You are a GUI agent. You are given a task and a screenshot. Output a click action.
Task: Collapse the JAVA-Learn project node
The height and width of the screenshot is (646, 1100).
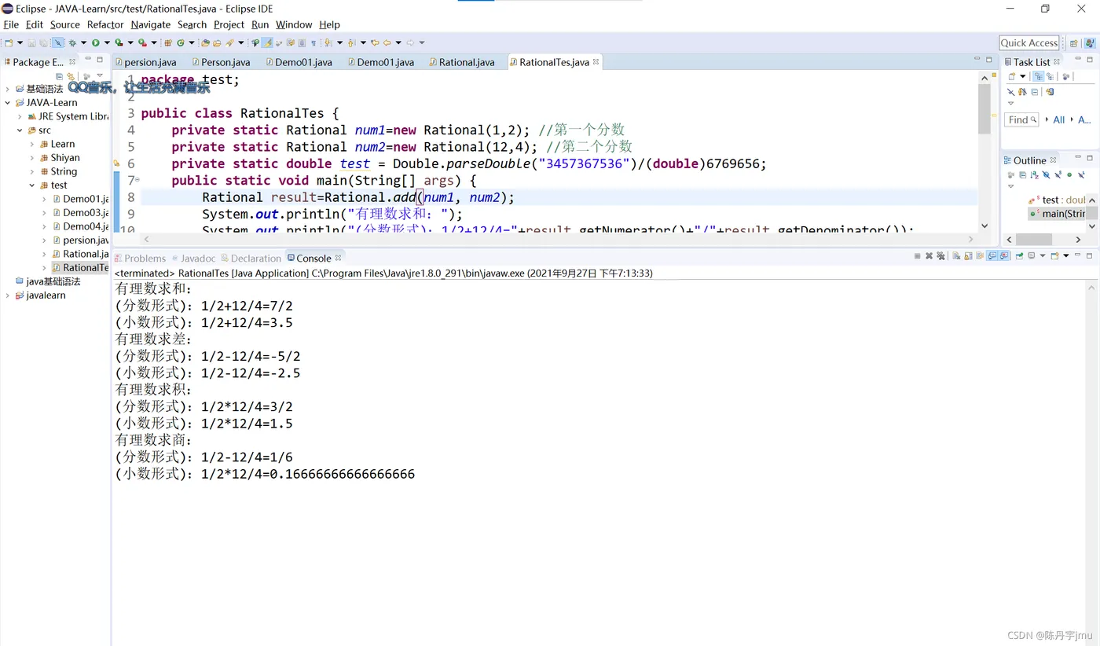click(8, 103)
